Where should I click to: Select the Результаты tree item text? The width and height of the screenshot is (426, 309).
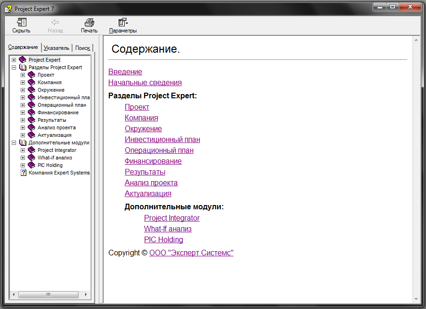click(52, 120)
